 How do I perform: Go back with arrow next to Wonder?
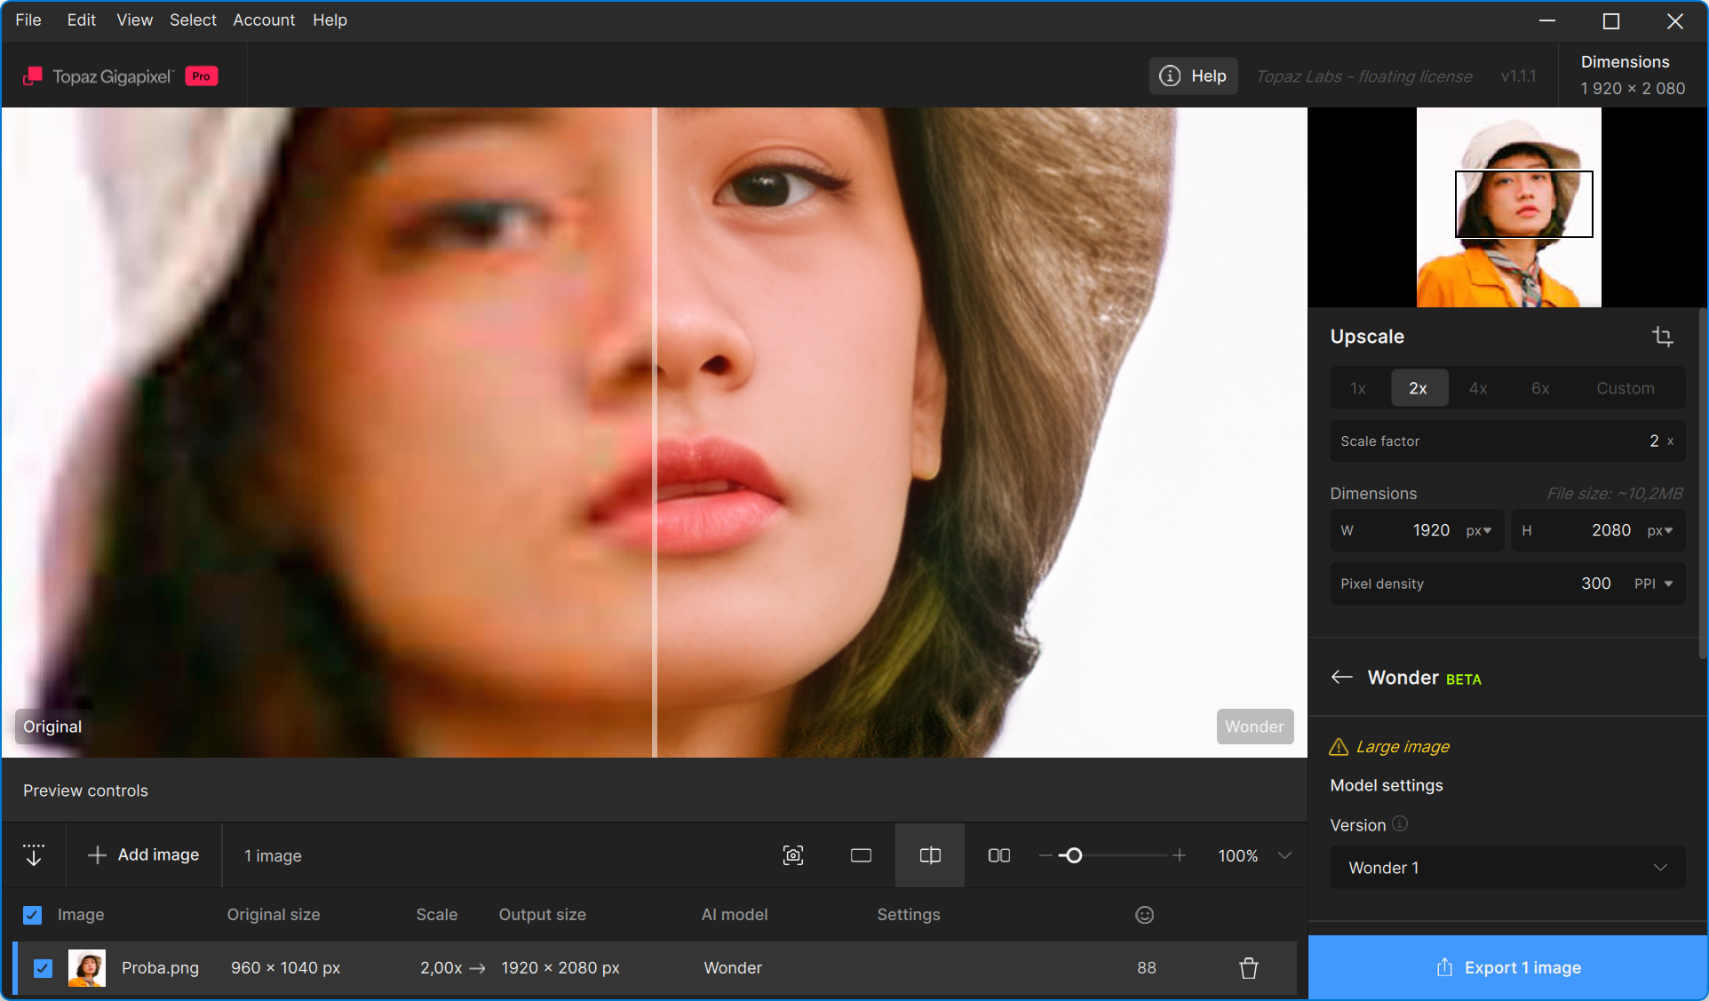(x=1341, y=678)
